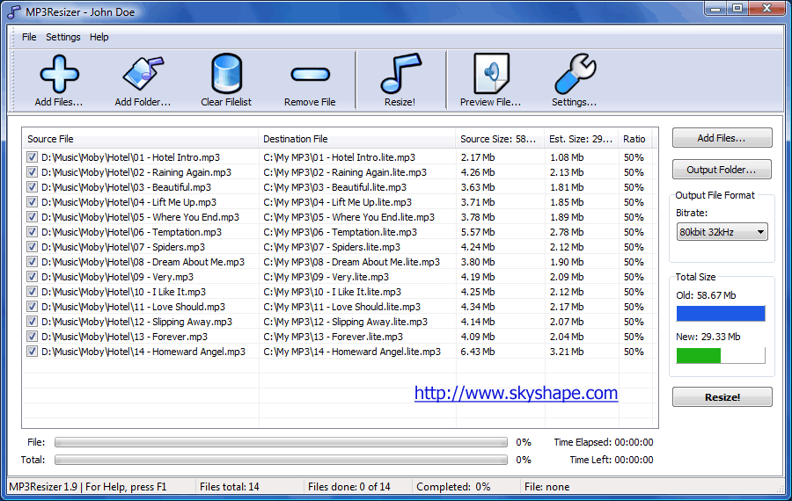Select destination C:\My MP3\01 - Hotel Intro.lite.mp3
This screenshot has width=792, height=501.
pyautogui.click(x=339, y=157)
